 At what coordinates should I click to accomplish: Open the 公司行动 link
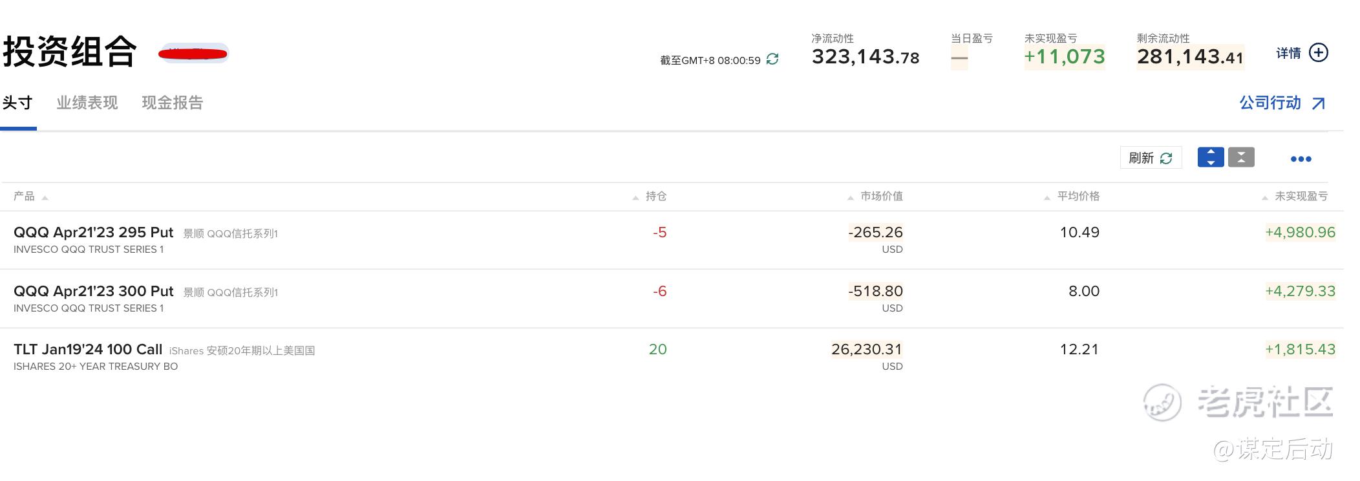[1270, 103]
